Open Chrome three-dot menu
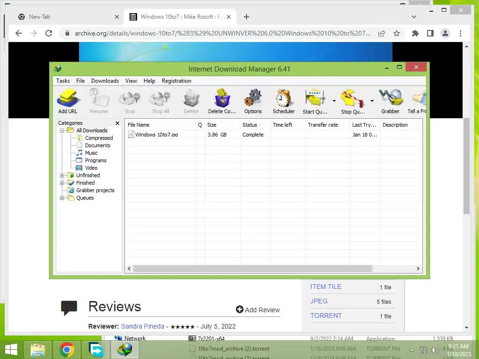Screen dimensions: 479x359 pos(460,33)
